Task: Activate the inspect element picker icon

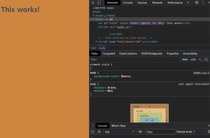Action: 93,3
